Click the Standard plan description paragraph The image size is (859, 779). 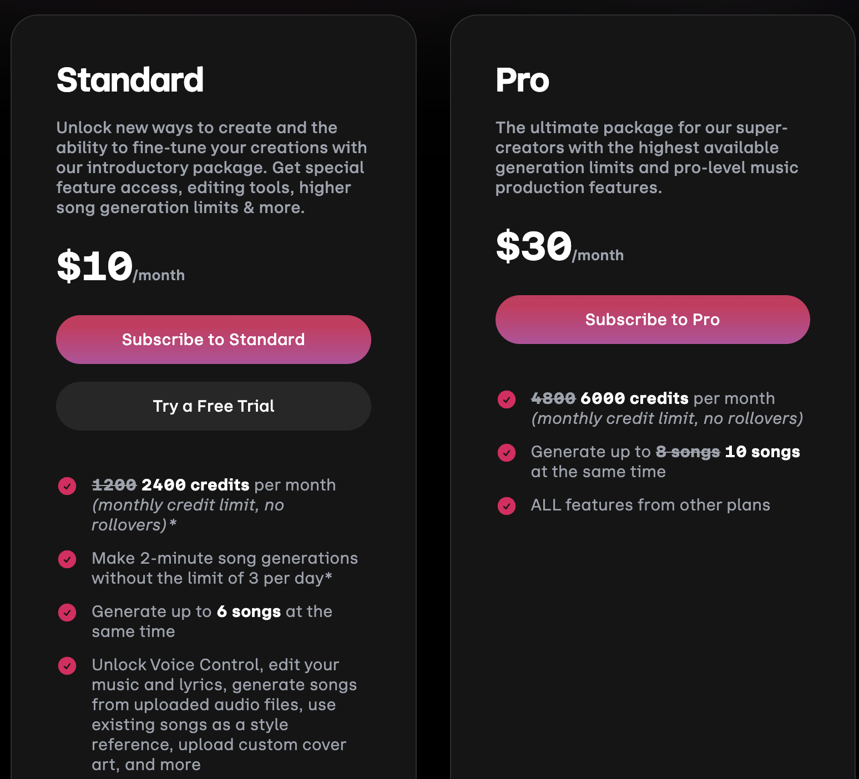211,168
